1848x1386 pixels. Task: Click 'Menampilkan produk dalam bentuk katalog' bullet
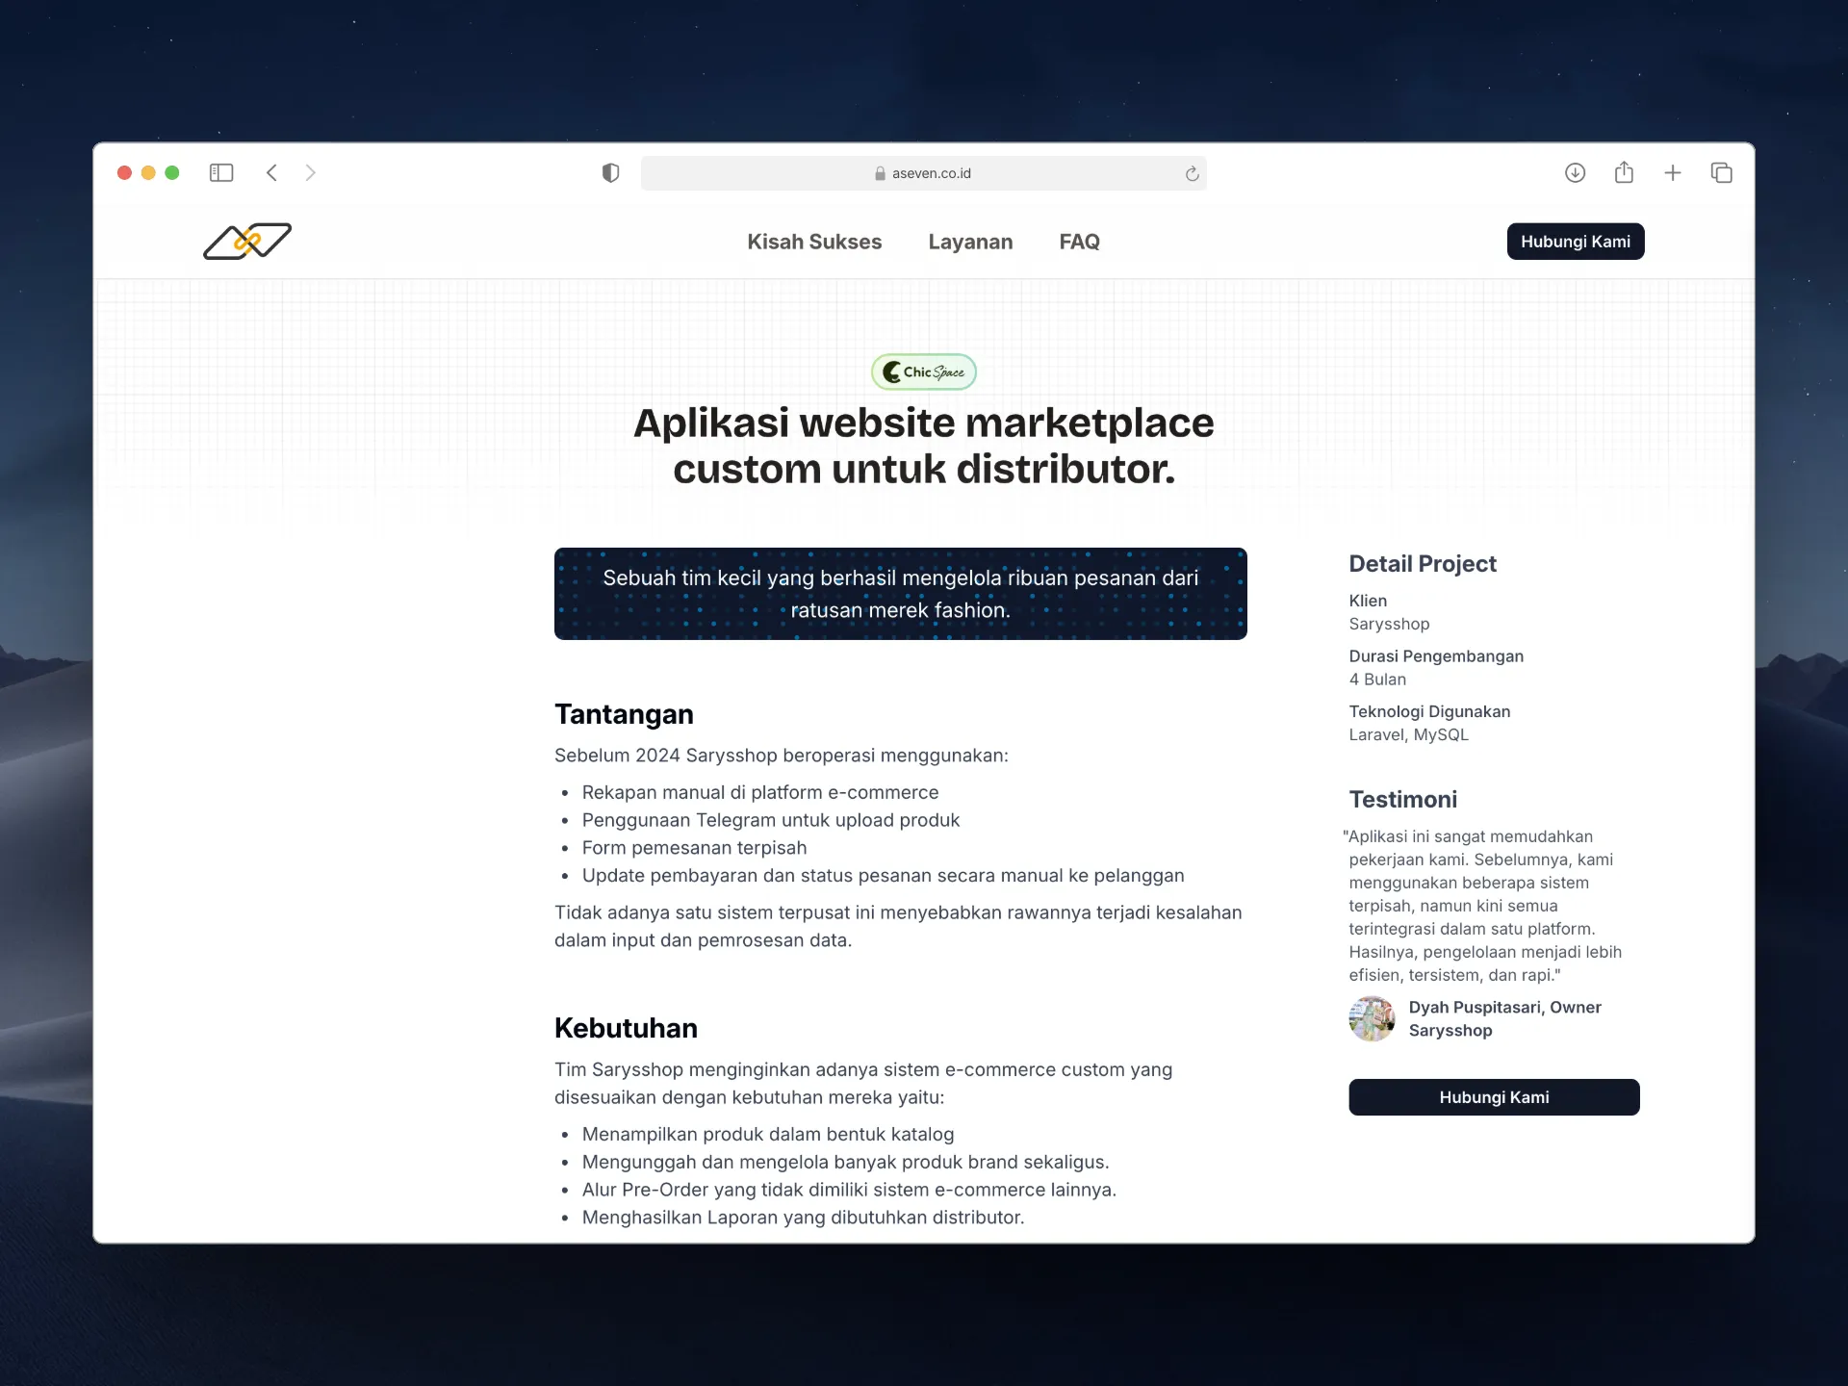point(768,1134)
